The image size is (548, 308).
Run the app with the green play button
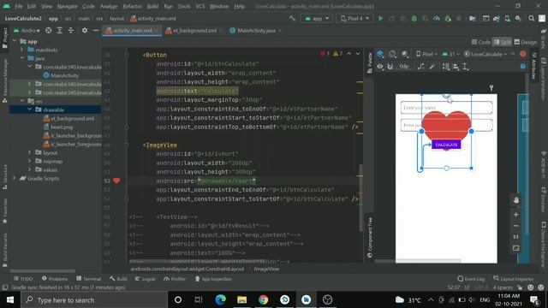pyautogui.click(x=380, y=18)
